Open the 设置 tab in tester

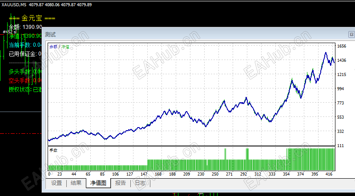pos(56,183)
